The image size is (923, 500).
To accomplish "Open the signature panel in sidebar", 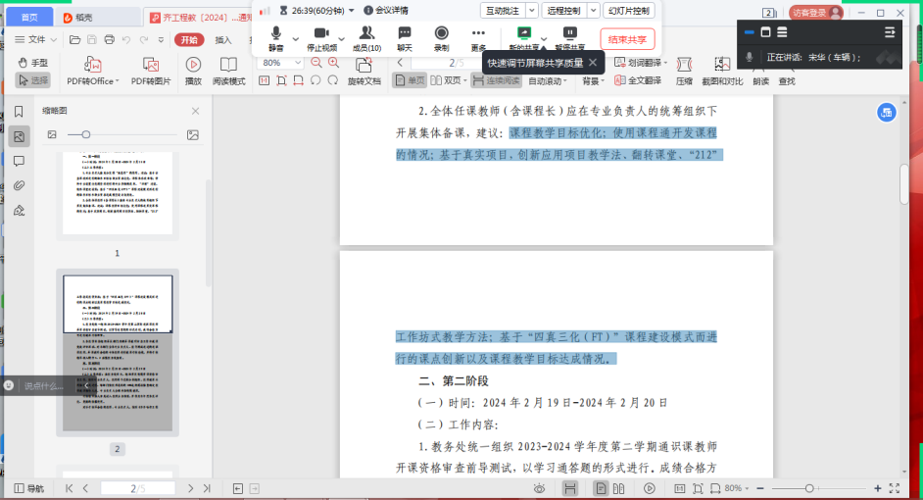I will coord(19,210).
